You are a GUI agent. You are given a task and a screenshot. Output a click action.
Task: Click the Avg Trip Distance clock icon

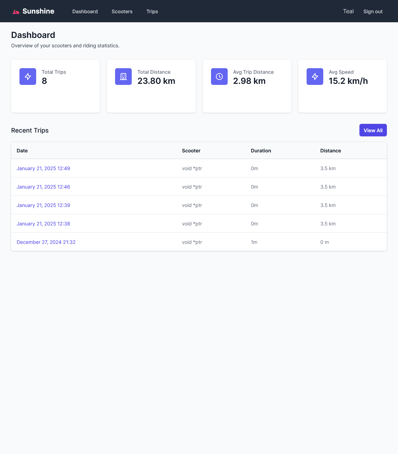pyautogui.click(x=219, y=77)
